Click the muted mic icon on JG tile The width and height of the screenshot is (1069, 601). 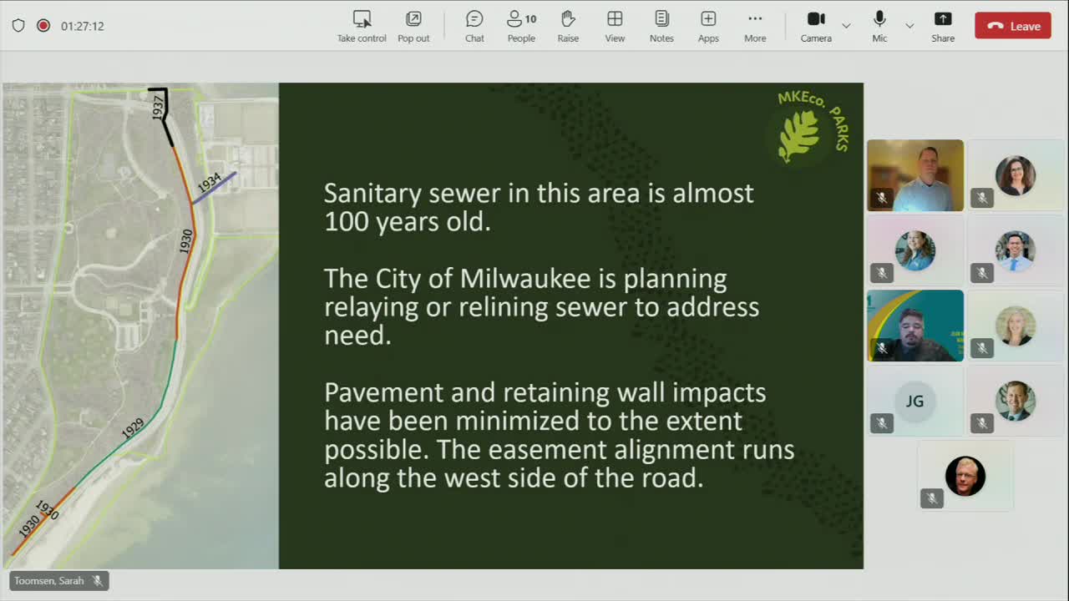[882, 423]
